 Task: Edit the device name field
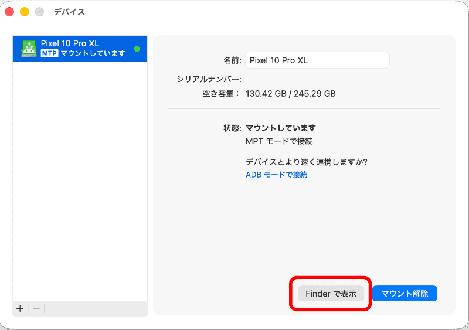317,60
